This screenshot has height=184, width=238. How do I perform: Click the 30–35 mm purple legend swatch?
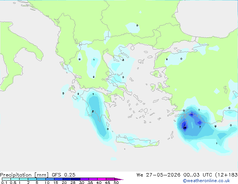tap(84, 179)
